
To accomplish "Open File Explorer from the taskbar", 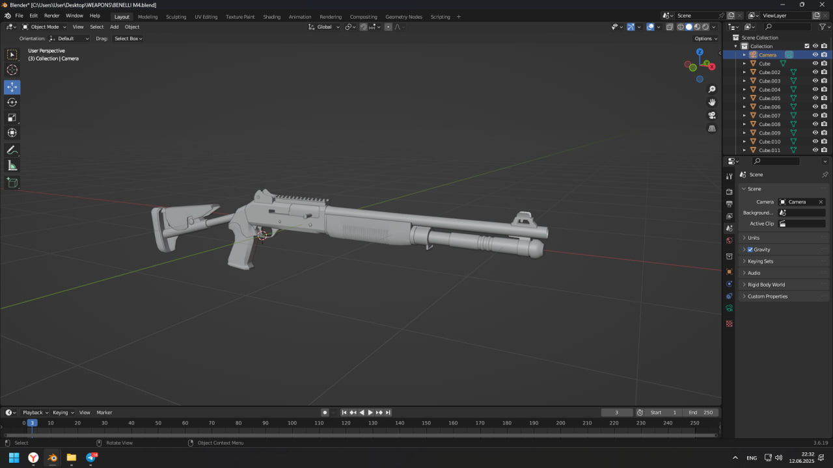I will (x=72, y=458).
